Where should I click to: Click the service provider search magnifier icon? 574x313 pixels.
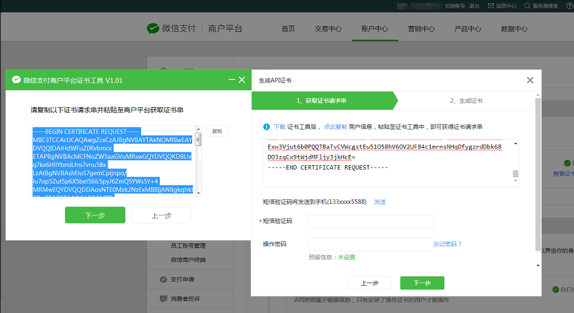(527, 6)
